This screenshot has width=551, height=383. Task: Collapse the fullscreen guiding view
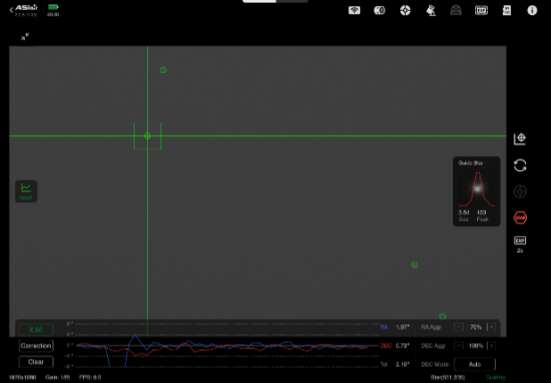25,37
